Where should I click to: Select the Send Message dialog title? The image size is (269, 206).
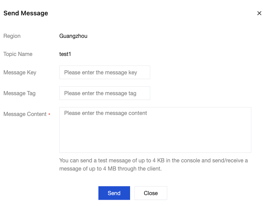pyautogui.click(x=26, y=13)
